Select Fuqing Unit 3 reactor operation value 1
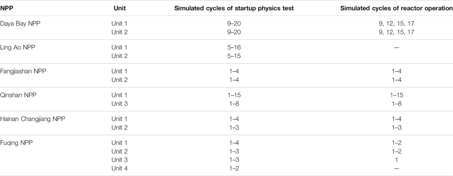453x176 pixels. pos(396,160)
